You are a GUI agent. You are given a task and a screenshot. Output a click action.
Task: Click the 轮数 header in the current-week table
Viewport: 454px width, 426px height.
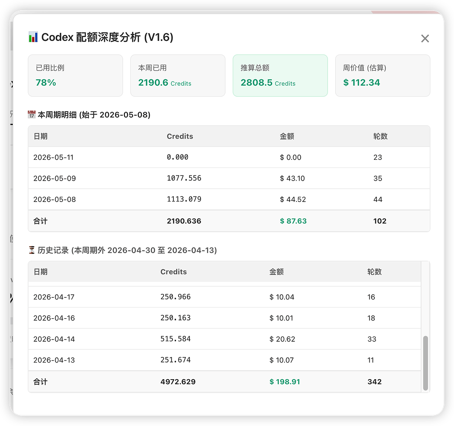point(380,136)
